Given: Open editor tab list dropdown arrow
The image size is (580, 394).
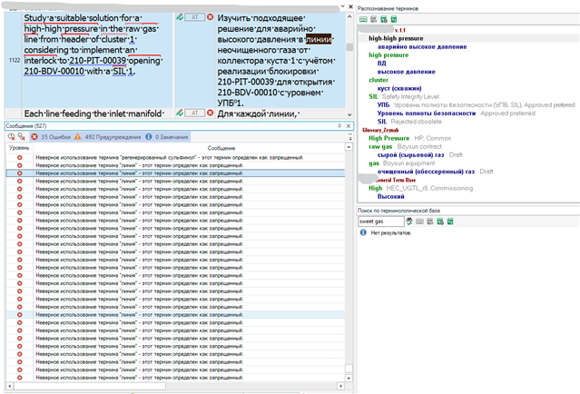Looking at the screenshot, I should (x=342, y=6).
